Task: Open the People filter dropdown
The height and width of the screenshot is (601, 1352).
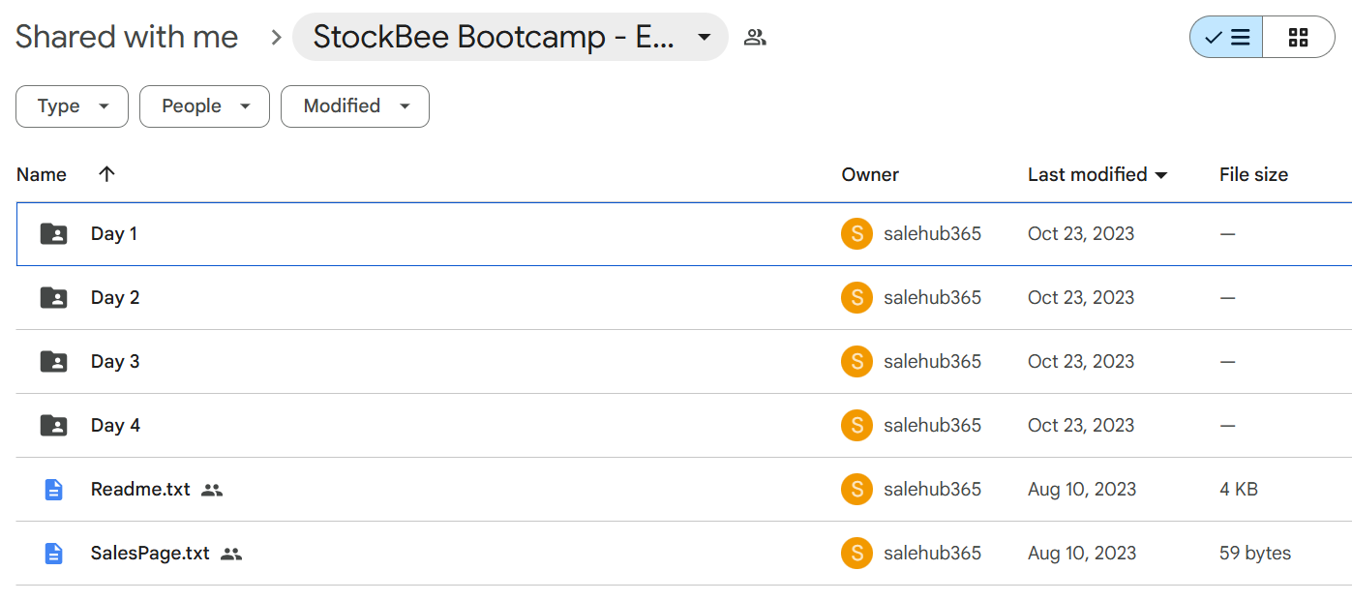Action: (x=204, y=106)
